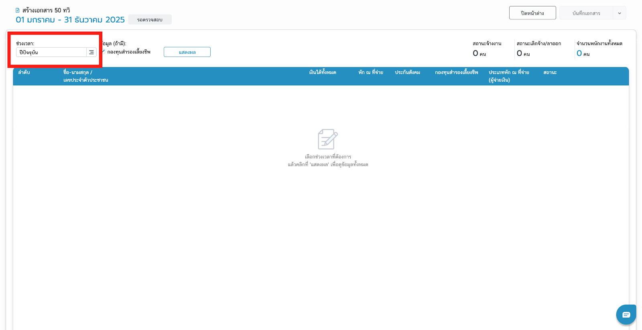Click the รอตรวจสอบ status badge
This screenshot has width=642, height=330.
[x=150, y=20]
